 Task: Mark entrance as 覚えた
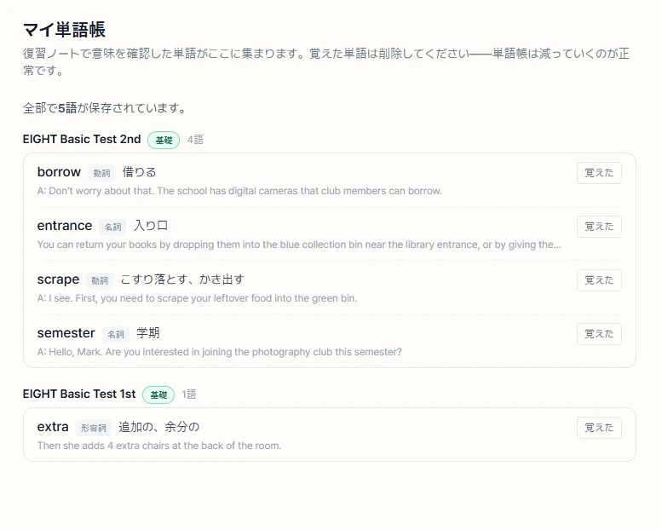[599, 227]
